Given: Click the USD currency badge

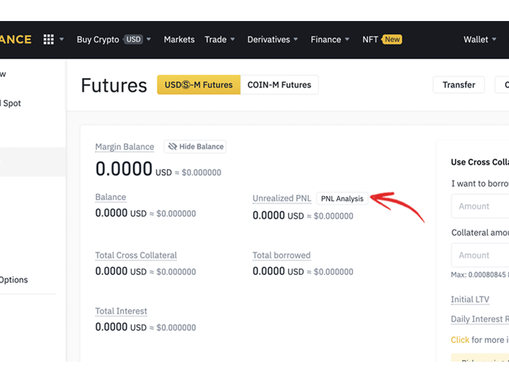Looking at the screenshot, I should click(134, 39).
